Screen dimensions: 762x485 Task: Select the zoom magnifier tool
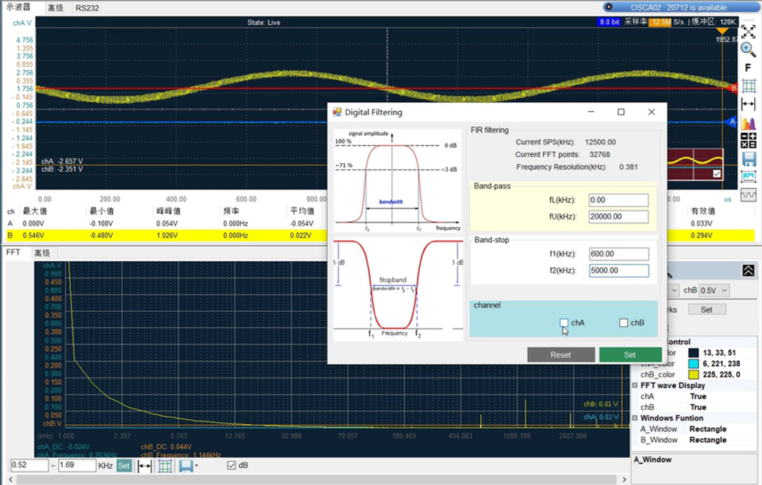(x=748, y=50)
